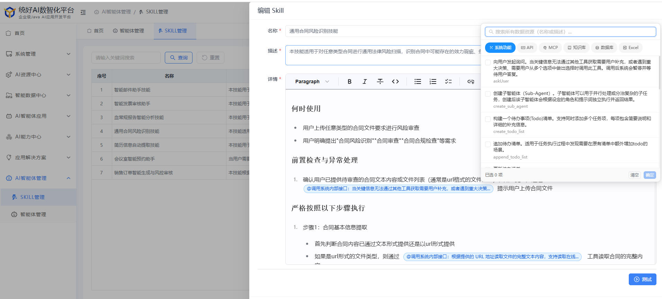
Task: Expand the 系统管理 menu chevron
Action: (69, 54)
